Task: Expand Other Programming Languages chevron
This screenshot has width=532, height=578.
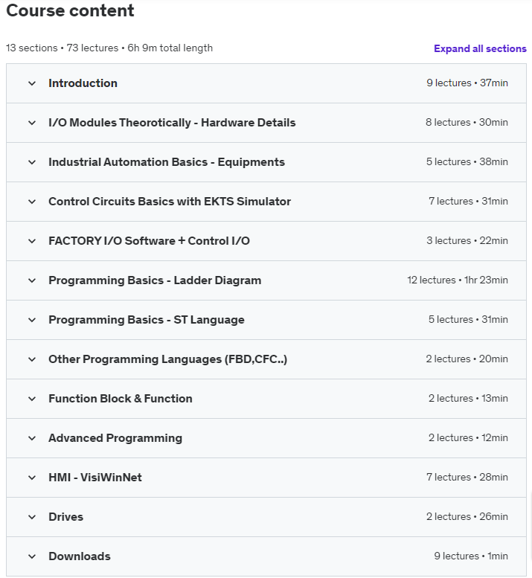Action: pyautogui.click(x=32, y=359)
